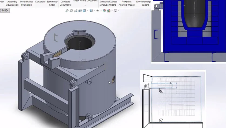
Task: Click the Zoom to Fit magnifier icon
Action: point(67,10)
